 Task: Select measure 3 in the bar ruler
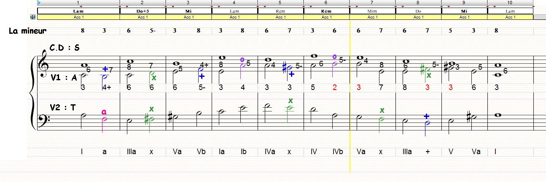click(x=188, y=3)
